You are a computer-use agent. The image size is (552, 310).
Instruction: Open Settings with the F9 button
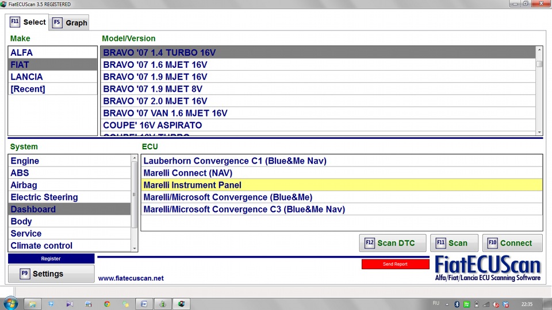pos(51,273)
